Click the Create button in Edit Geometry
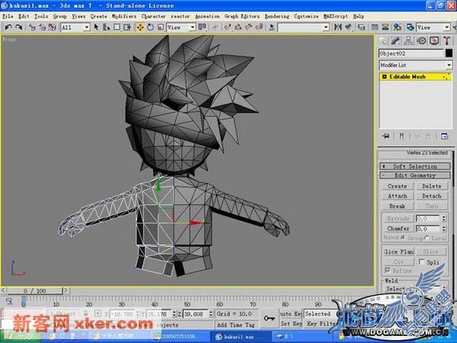Viewport: 457px width, 343px height. pos(397,186)
